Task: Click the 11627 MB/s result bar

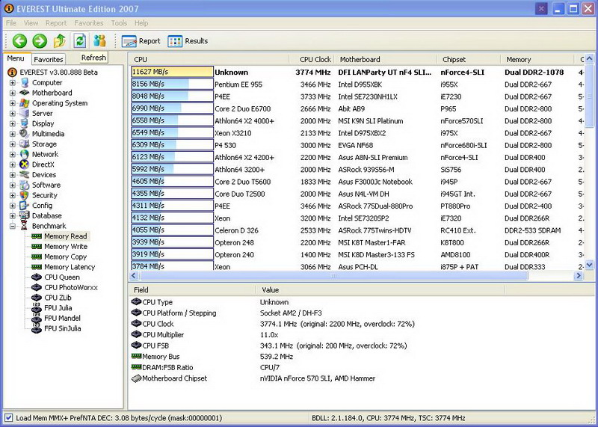Action: tap(172, 72)
